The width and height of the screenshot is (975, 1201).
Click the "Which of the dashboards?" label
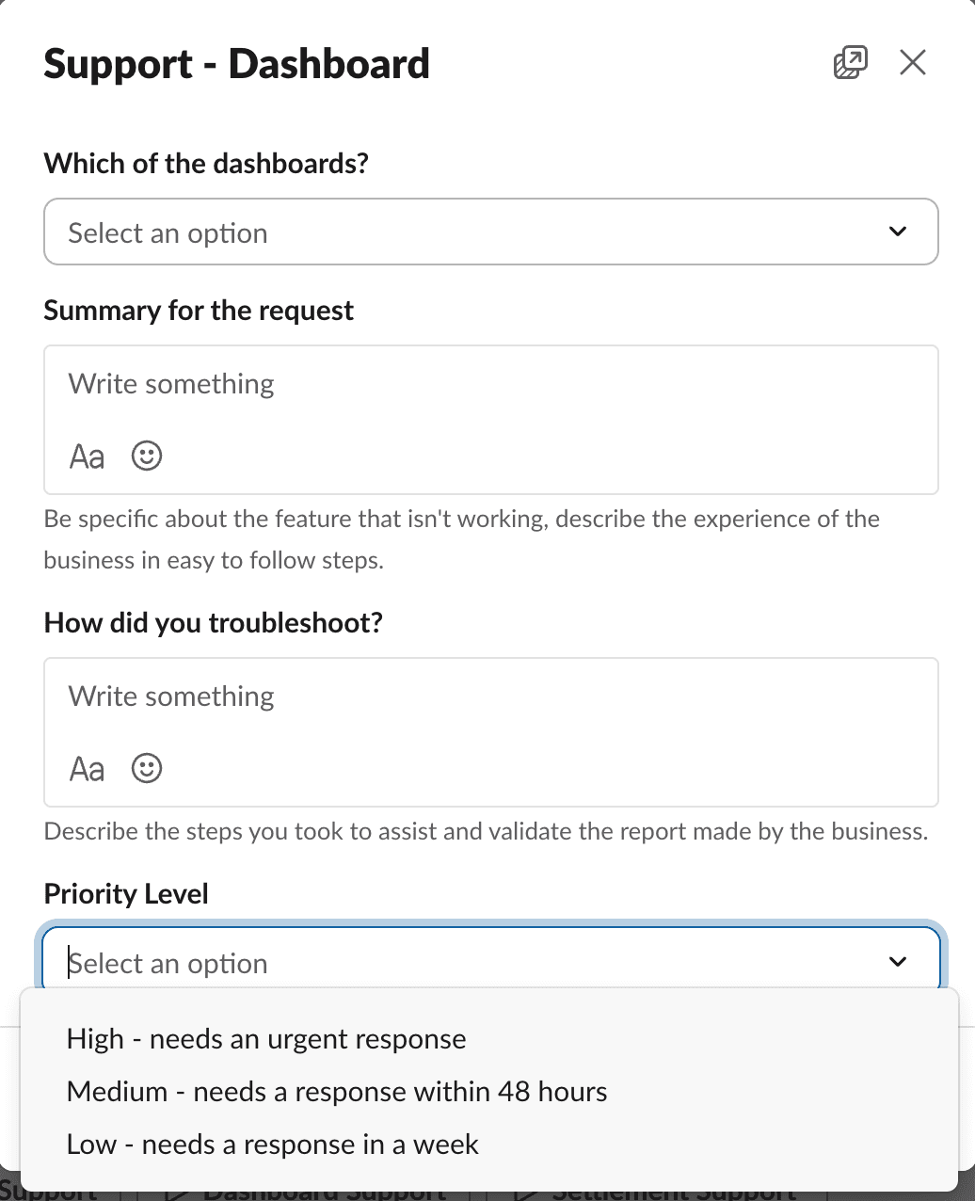pos(206,163)
